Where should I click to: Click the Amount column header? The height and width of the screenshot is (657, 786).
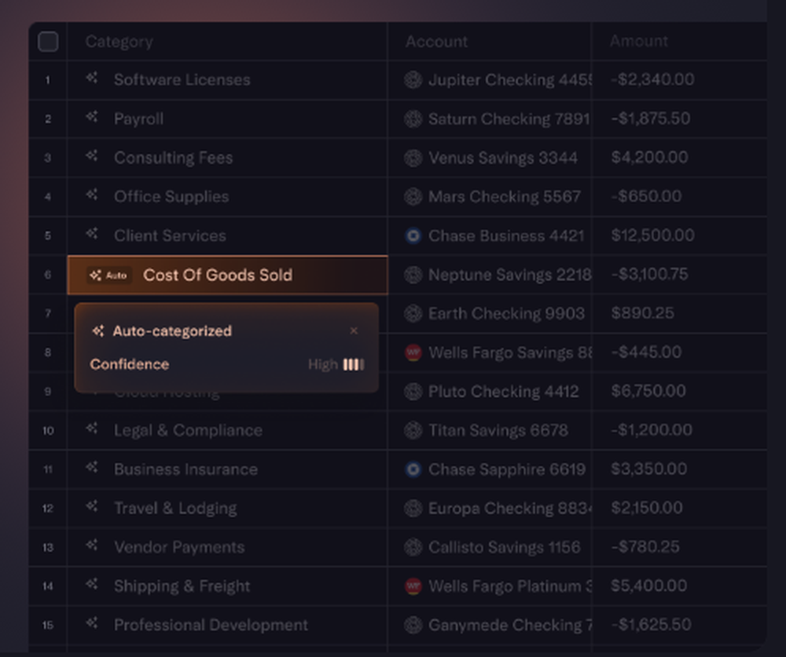(638, 41)
